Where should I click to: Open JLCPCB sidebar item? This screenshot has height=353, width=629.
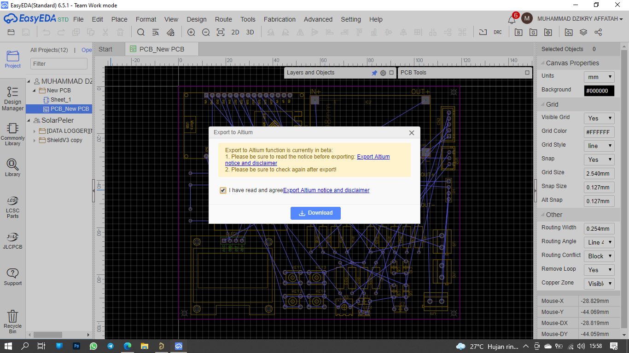[13, 240]
